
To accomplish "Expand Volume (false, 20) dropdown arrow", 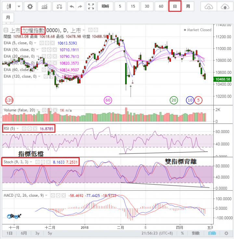I will coord(38,110).
